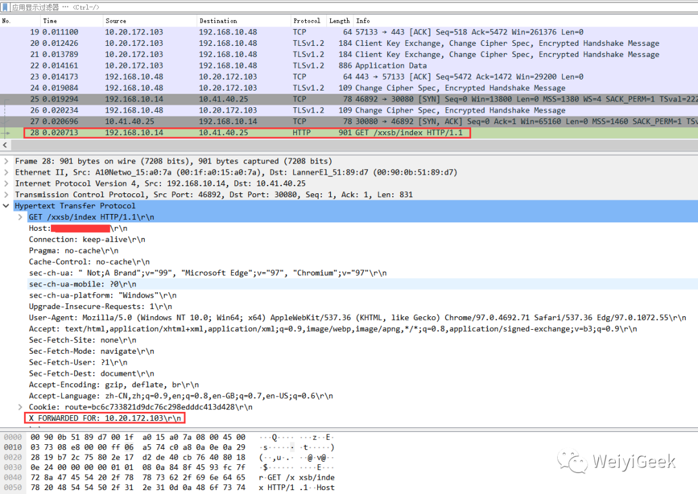
Task: Collapse the Hypertext Transfer Protocol section
Action: point(6,206)
